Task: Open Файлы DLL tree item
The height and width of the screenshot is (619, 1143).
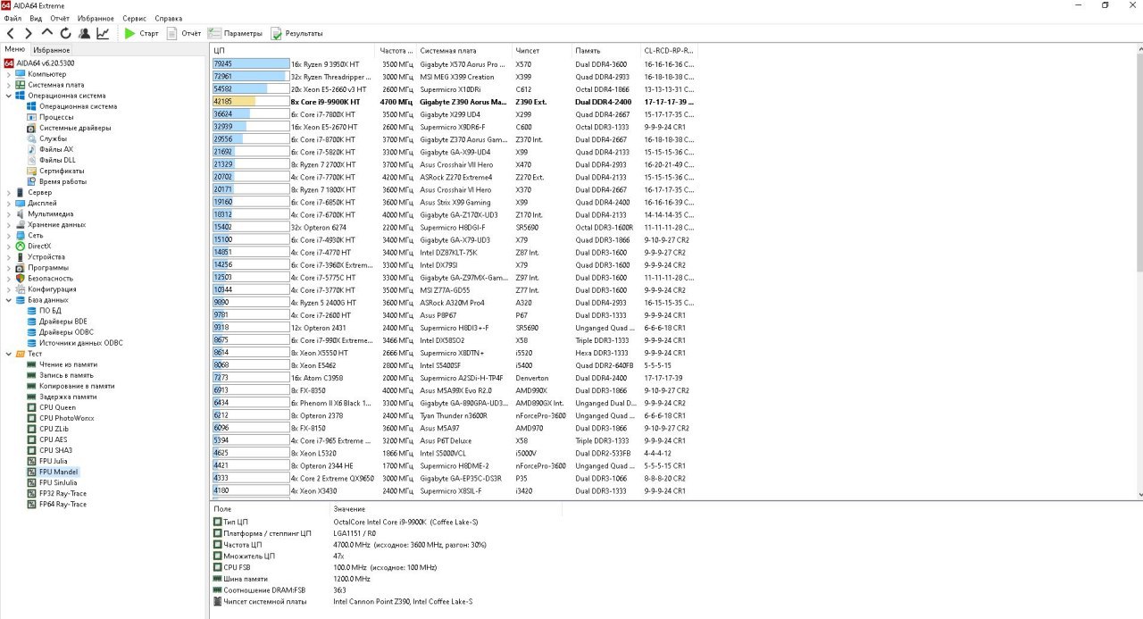Action: [x=51, y=160]
